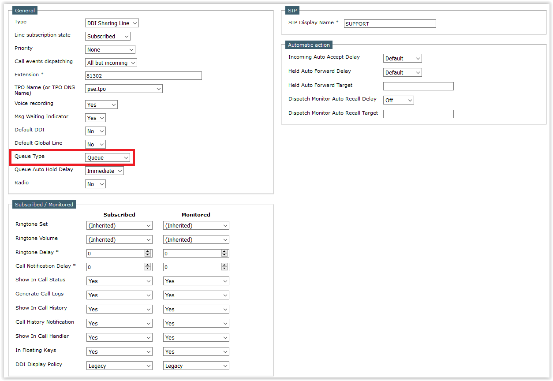Open the Type dropdown (DDI Sharing Line)
Image resolution: width=553 pixels, height=381 pixels.
coord(112,23)
